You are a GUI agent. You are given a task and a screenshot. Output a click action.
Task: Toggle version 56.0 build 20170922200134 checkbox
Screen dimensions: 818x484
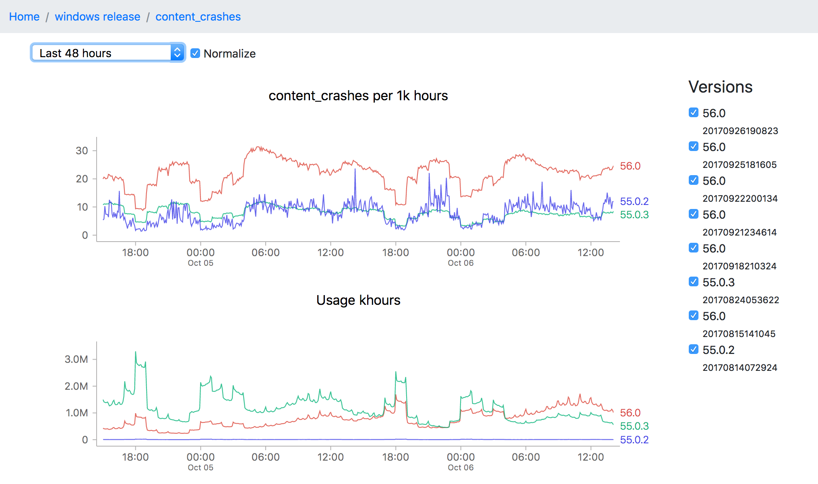pyautogui.click(x=693, y=180)
